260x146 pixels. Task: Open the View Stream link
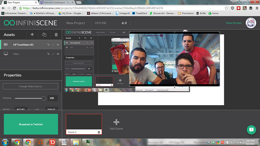[233, 23]
